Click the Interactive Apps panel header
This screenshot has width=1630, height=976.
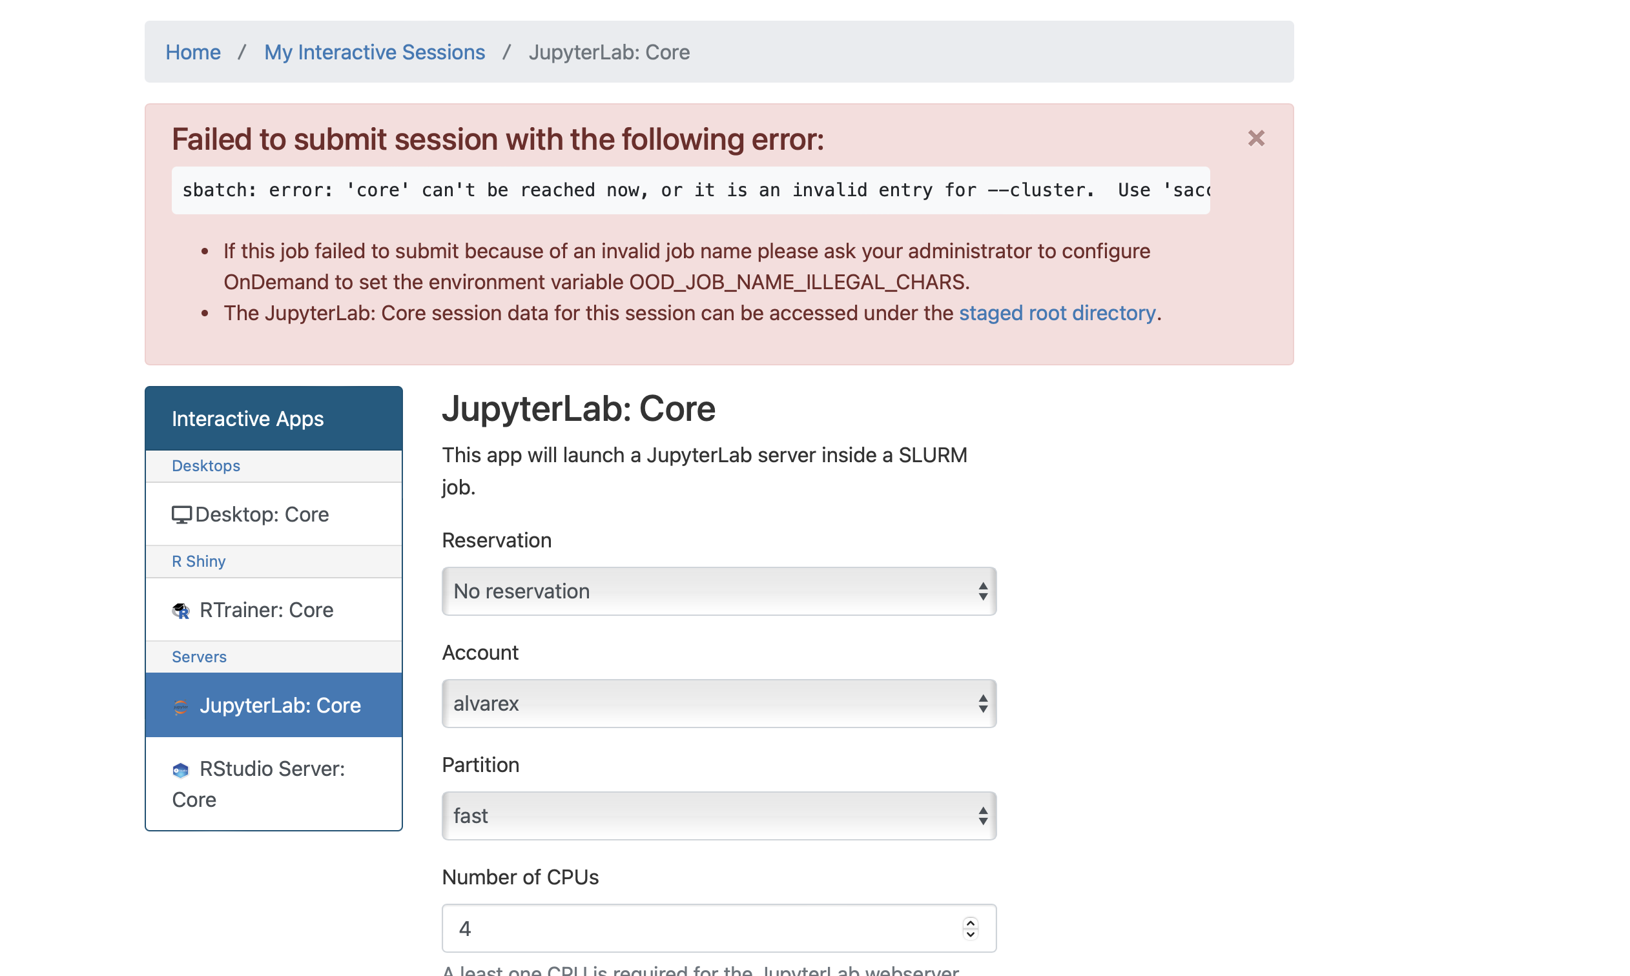(274, 418)
